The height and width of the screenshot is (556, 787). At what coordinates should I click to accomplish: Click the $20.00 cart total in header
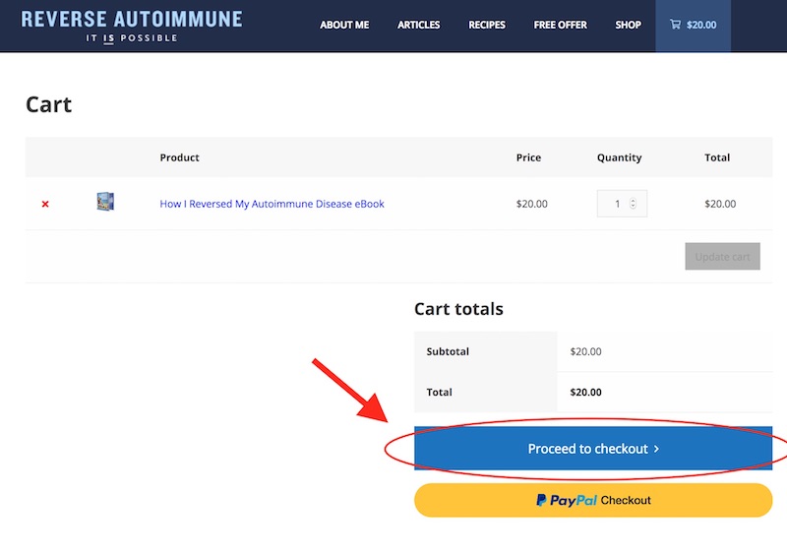pyautogui.click(x=701, y=26)
